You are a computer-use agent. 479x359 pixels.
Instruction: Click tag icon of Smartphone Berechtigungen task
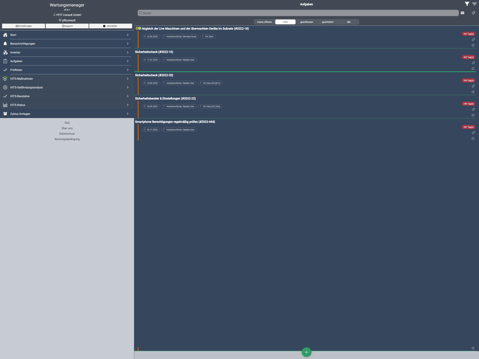tap(473, 133)
